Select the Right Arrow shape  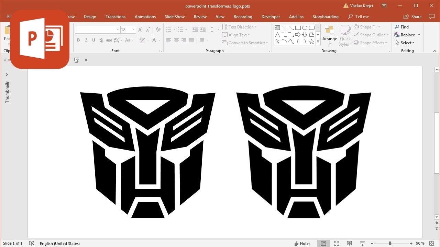coord(298,35)
